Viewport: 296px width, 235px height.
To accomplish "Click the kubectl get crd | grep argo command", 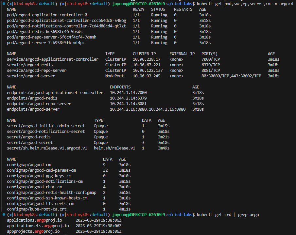I will coord(228,215).
